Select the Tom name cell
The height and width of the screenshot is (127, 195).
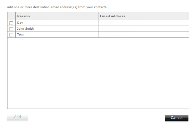coord(57,35)
